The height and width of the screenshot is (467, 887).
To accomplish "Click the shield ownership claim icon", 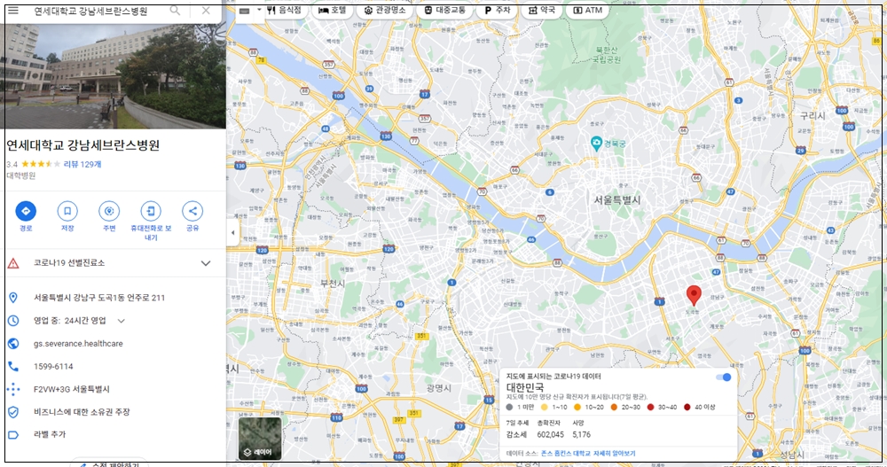I will (x=13, y=411).
